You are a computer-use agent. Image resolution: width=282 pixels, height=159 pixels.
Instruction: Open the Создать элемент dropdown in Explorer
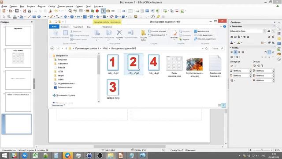[158, 31]
